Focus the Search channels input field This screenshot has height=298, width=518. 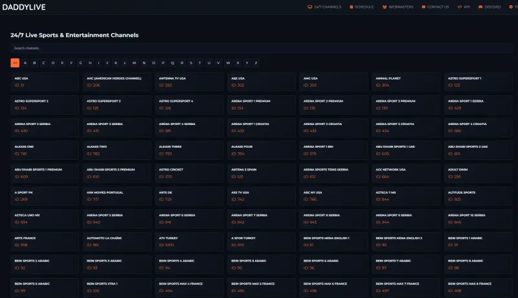pyautogui.click(x=259, y=48)
